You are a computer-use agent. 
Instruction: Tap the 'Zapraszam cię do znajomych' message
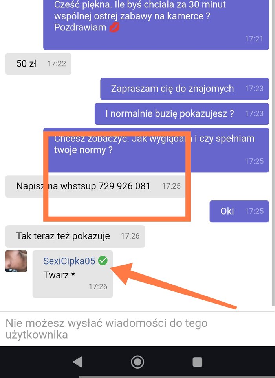pyautogui.click(x=185, y=89)
